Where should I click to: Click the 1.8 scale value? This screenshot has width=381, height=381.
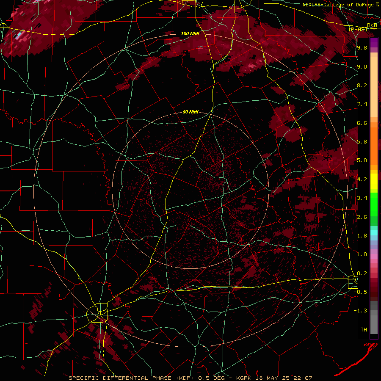pyautogui.click(x=362, y=235)
